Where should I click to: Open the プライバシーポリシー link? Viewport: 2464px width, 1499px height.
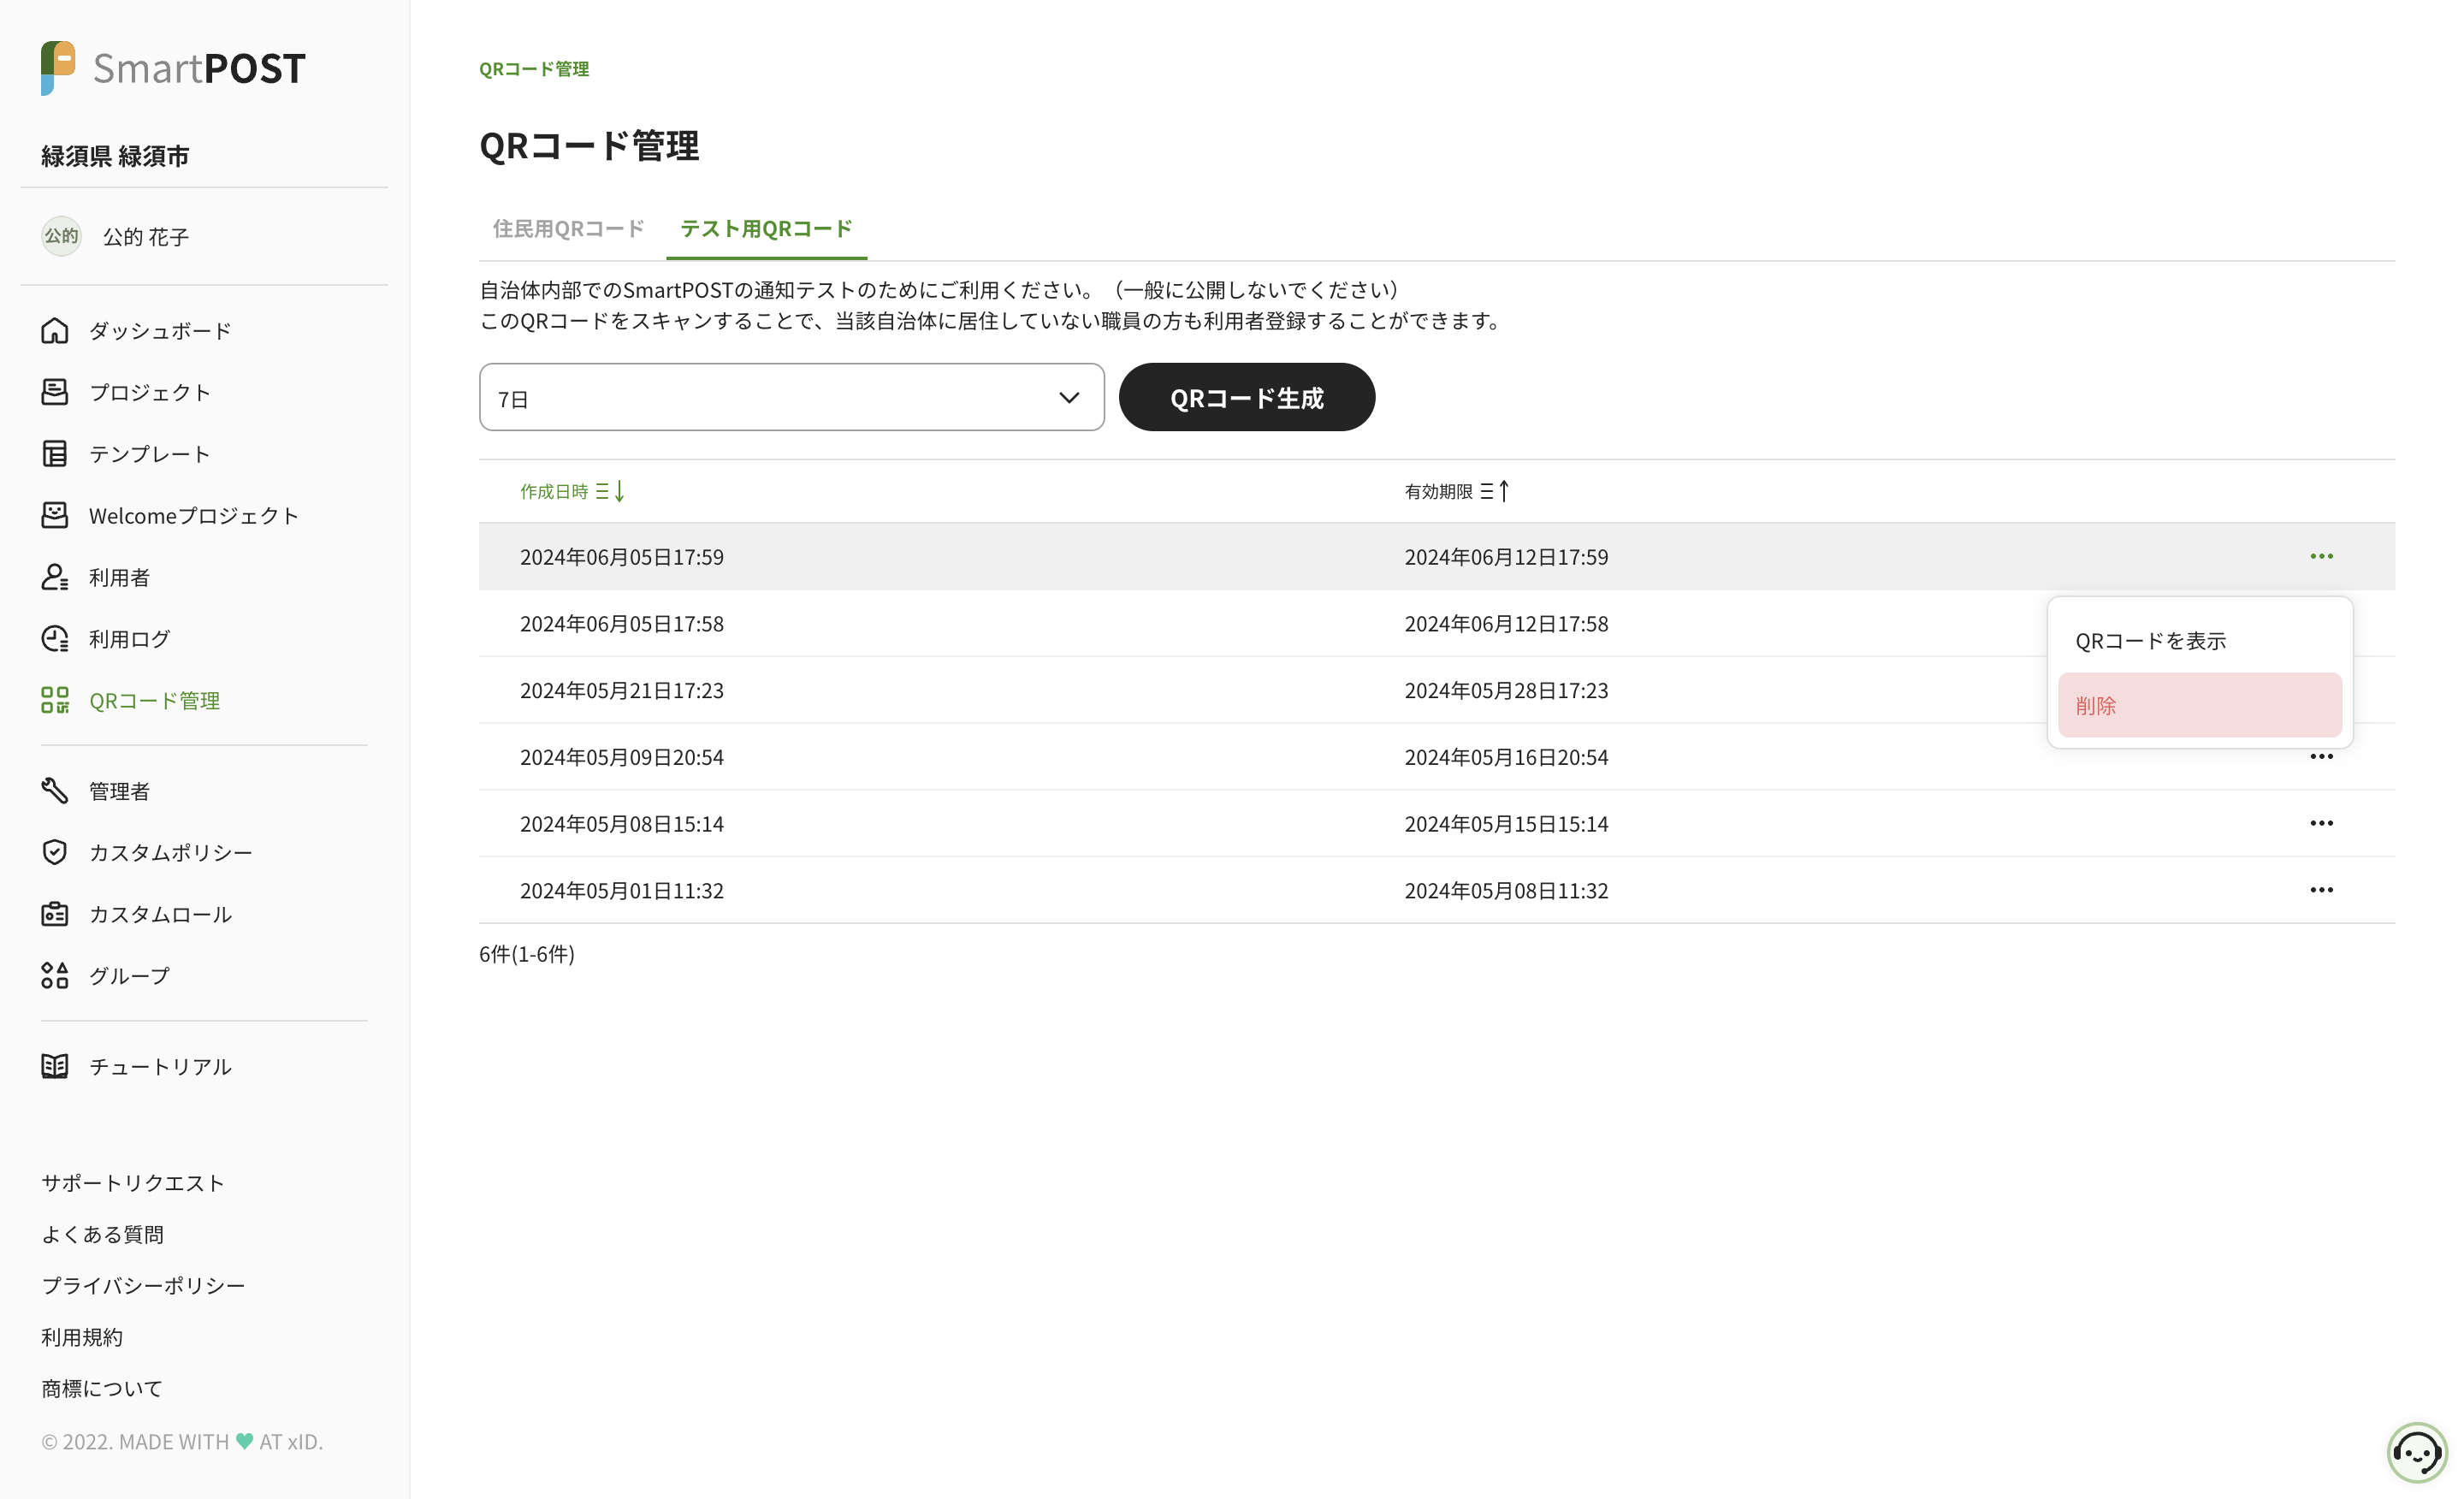tap(143, 1285)
